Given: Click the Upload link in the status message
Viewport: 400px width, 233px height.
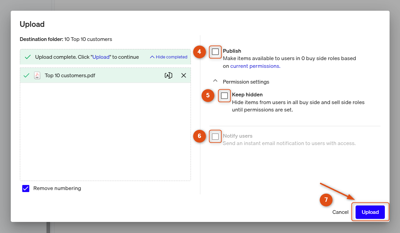Looking at the screenshot, I should 101,57.
